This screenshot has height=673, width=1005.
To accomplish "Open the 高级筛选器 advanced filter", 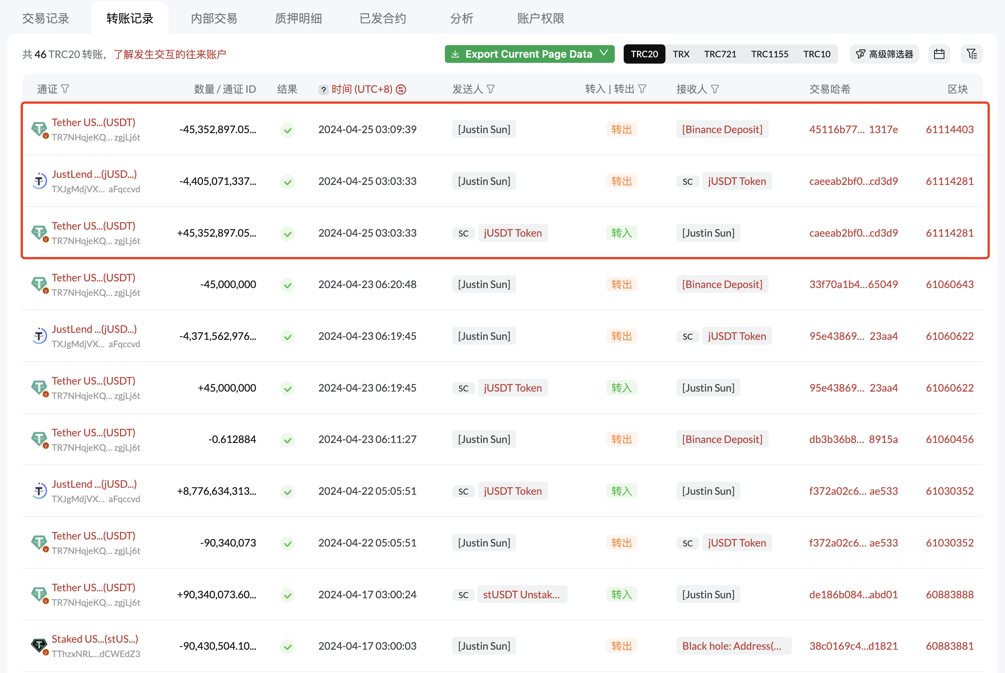I will [884, 54].
